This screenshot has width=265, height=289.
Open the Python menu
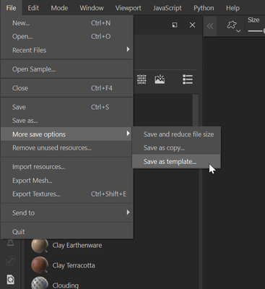(204, 8)
